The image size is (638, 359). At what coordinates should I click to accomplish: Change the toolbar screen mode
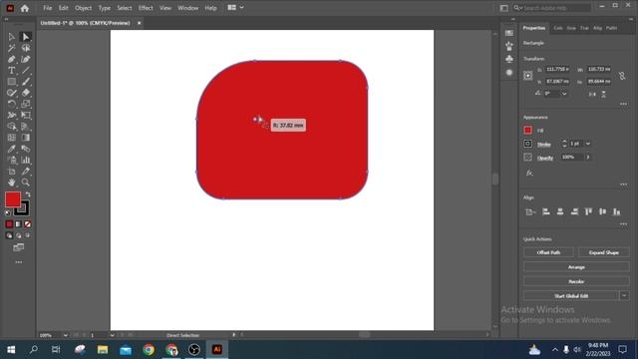tap(18, 247)
